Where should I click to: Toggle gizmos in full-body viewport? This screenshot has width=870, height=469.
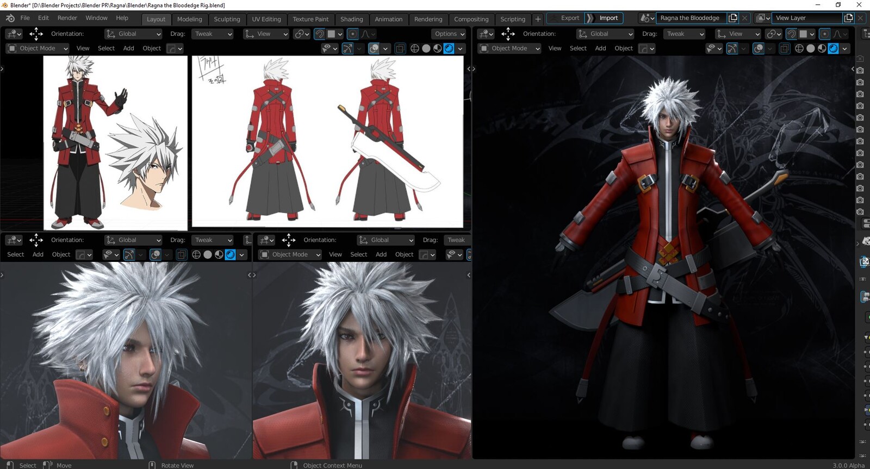pos(732,48)
